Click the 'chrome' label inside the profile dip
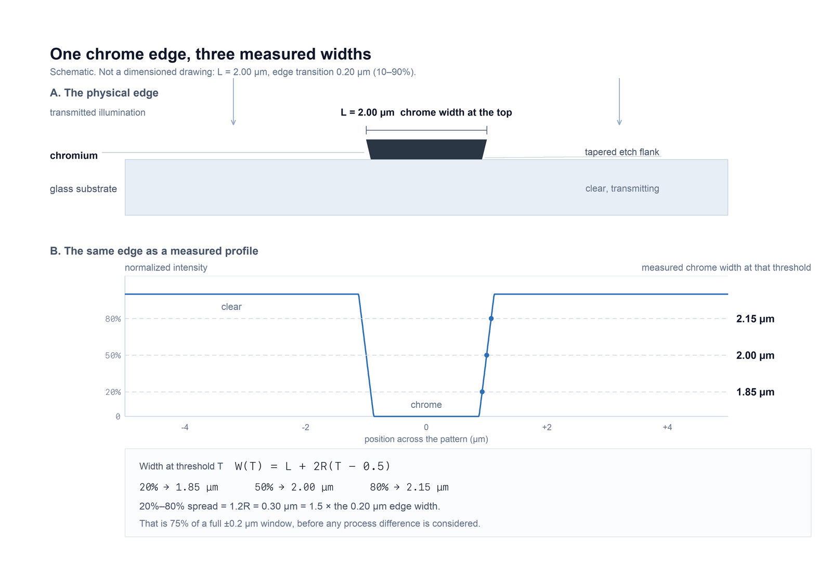The height and width of the screenshot is (564, 832). (426, 405)
